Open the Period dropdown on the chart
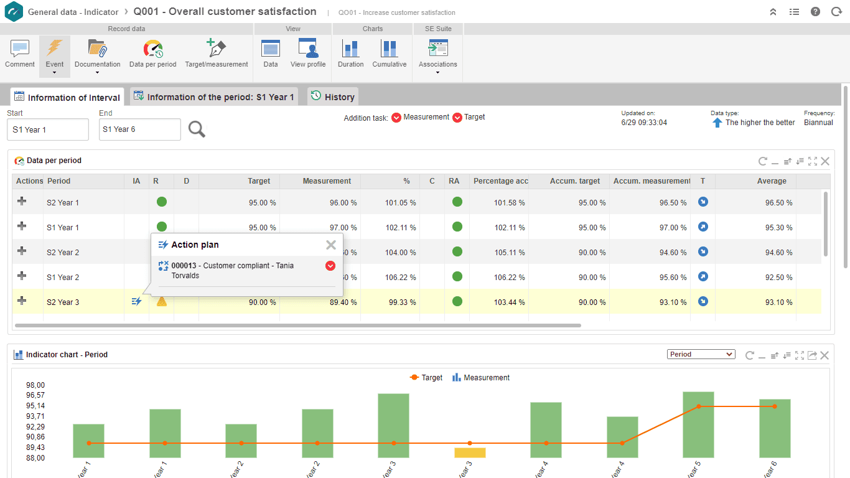850x478 pixels. point(701,354)
